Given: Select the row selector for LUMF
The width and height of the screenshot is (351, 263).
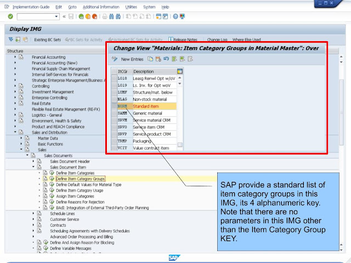Looking at the screenshot, I should 114,93.
